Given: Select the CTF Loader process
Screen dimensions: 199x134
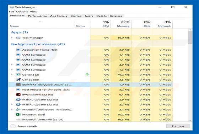Looking at the screenshot, I should point(91,80).
